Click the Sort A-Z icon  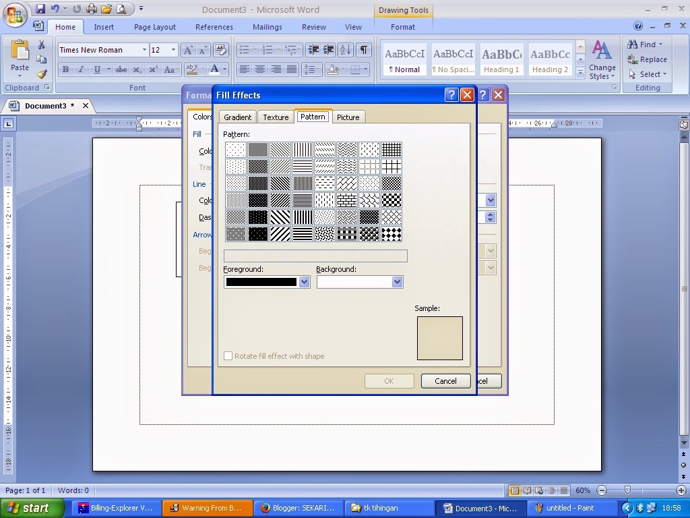click(x=346, y=50)
